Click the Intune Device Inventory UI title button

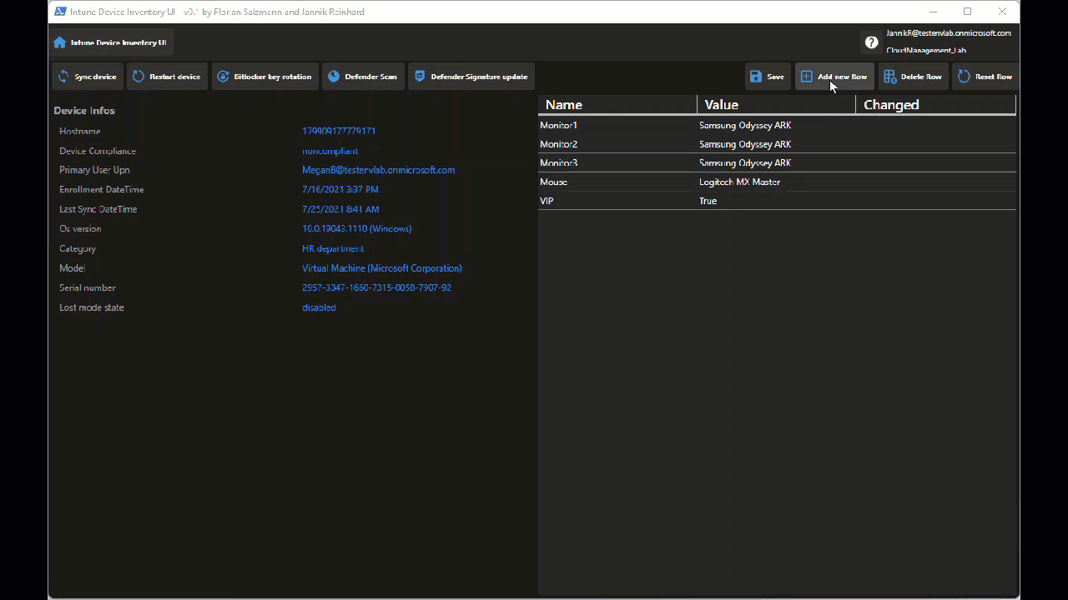(112, 42)
